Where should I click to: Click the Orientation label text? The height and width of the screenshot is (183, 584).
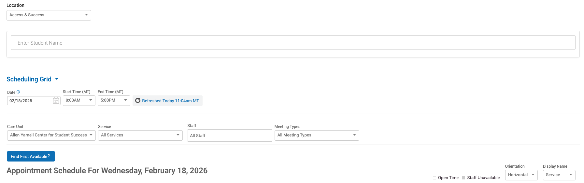[515, 166]
